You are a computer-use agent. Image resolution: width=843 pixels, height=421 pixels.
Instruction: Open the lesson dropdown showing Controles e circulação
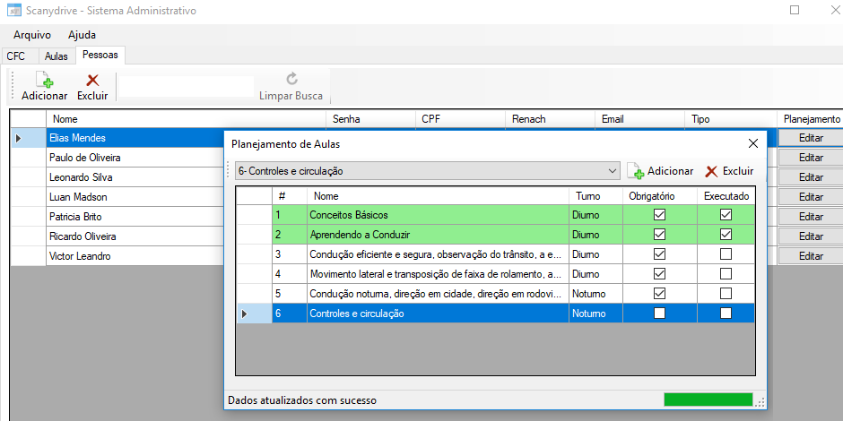point(613,171)
